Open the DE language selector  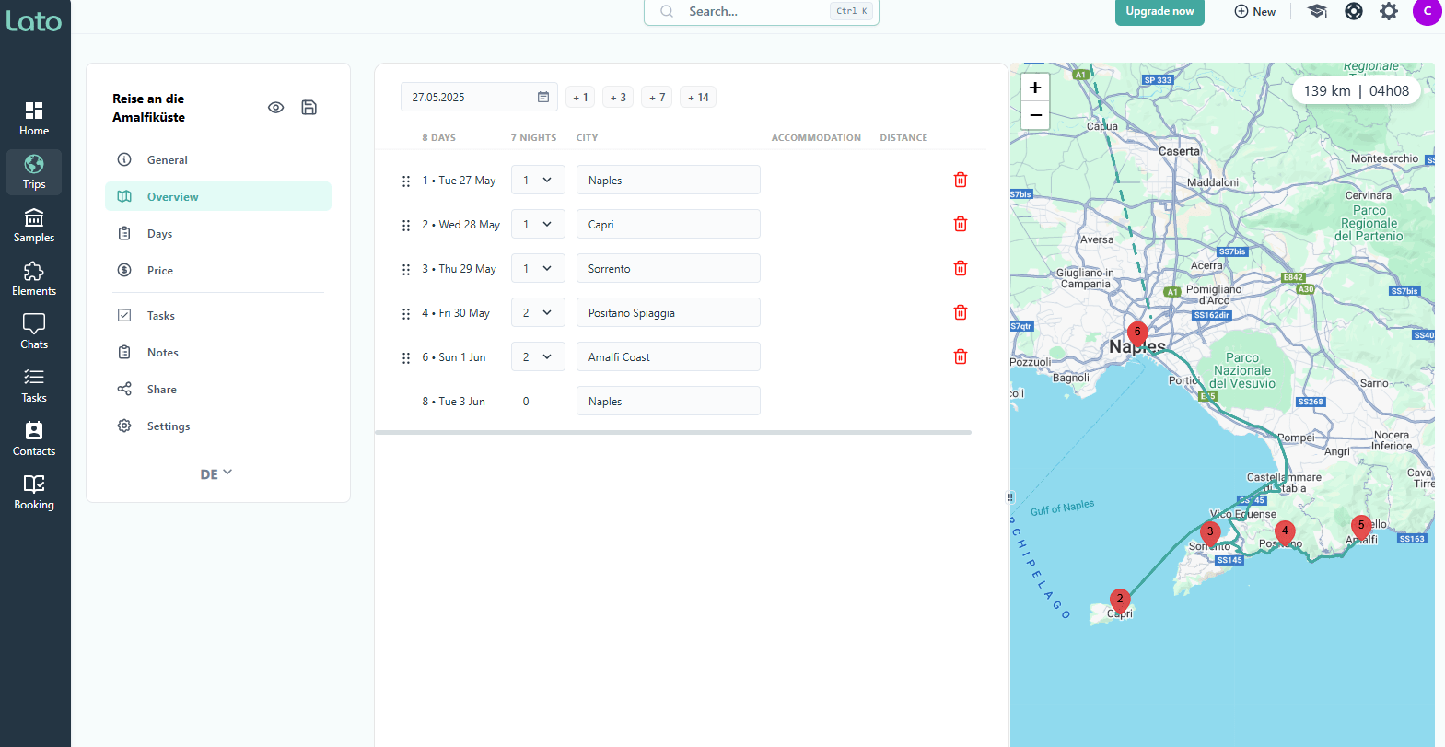pyautogui.click(x=216, y=473)
